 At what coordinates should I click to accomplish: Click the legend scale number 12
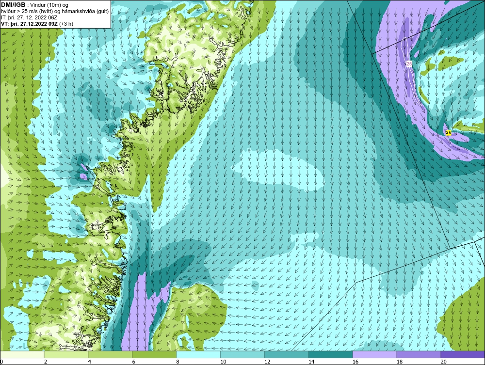click(267, 362)
